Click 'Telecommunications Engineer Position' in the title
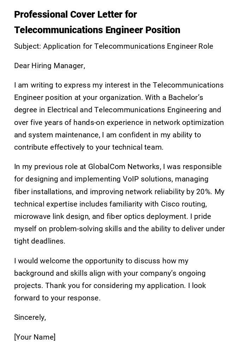The image size is (247, 359). [97, 30]
